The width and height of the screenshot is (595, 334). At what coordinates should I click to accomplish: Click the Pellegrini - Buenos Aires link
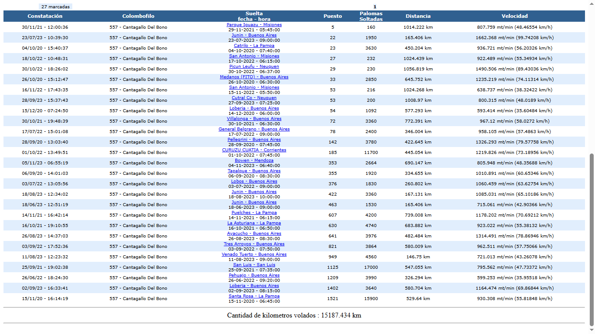254,140
